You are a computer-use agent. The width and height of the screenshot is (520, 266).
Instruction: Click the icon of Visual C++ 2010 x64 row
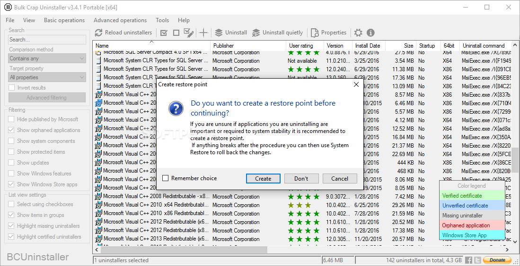(x=98, y=205)
